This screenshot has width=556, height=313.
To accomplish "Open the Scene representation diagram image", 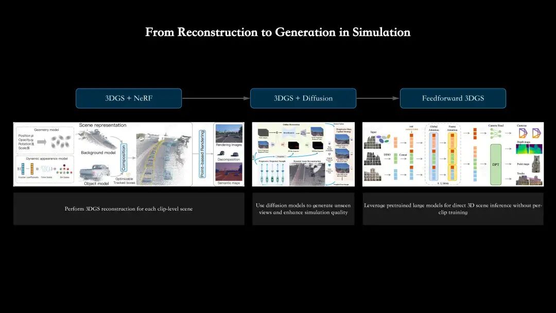I will (129, 154).
